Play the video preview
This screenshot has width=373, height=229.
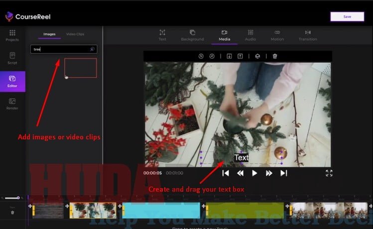tap(254, 173)
